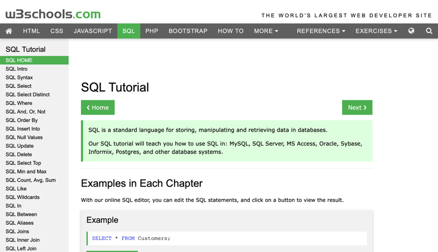This screenshot has width=438, height=252.
Task: Open SQL And, Or, Not chapter
Action: 25,112
